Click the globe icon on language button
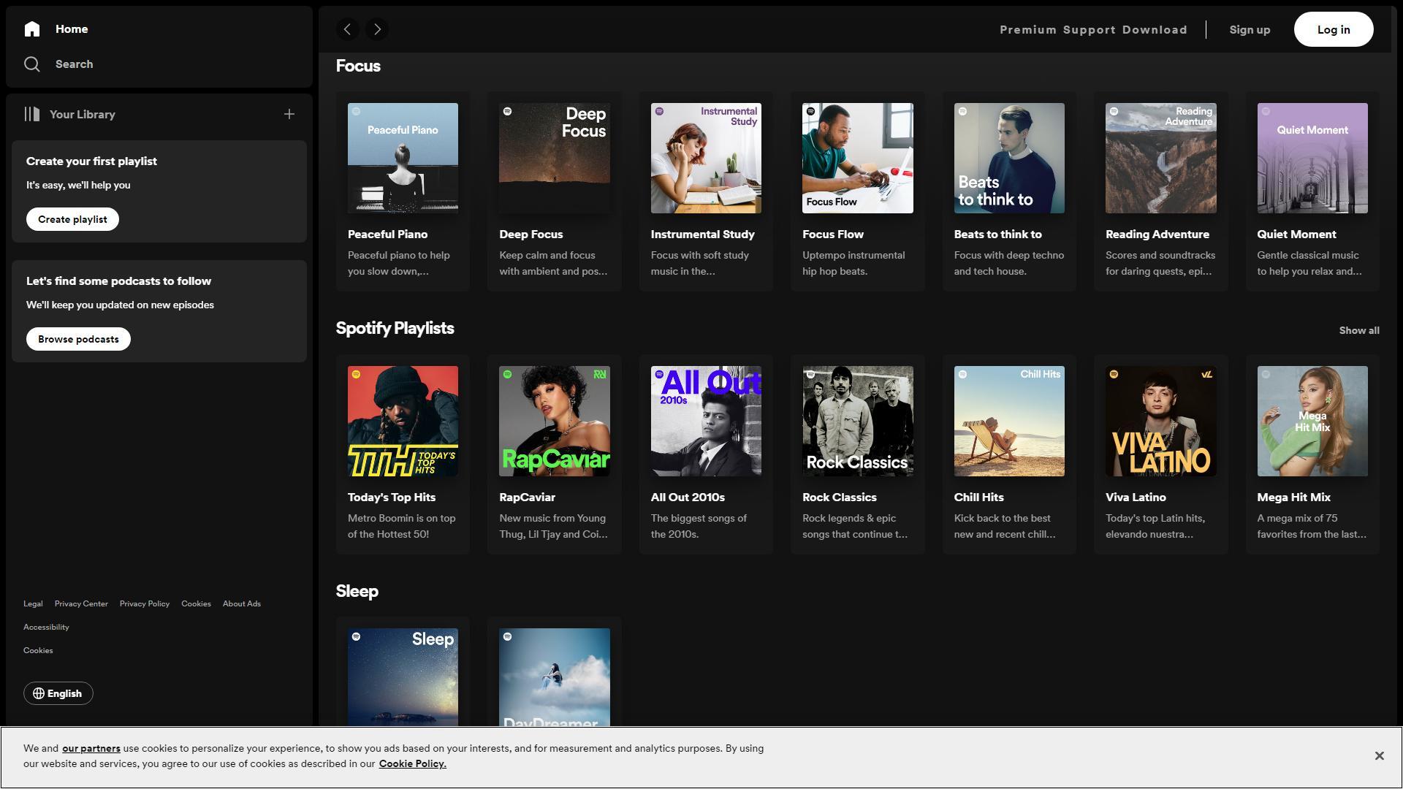The width and height of the screenshot is (1403, 789). 39,693
